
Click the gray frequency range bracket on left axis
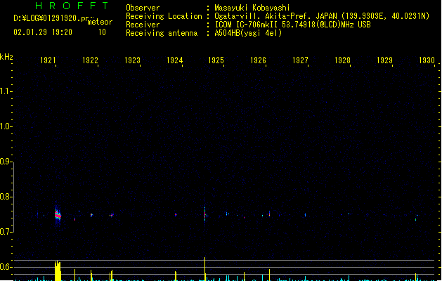13,197
